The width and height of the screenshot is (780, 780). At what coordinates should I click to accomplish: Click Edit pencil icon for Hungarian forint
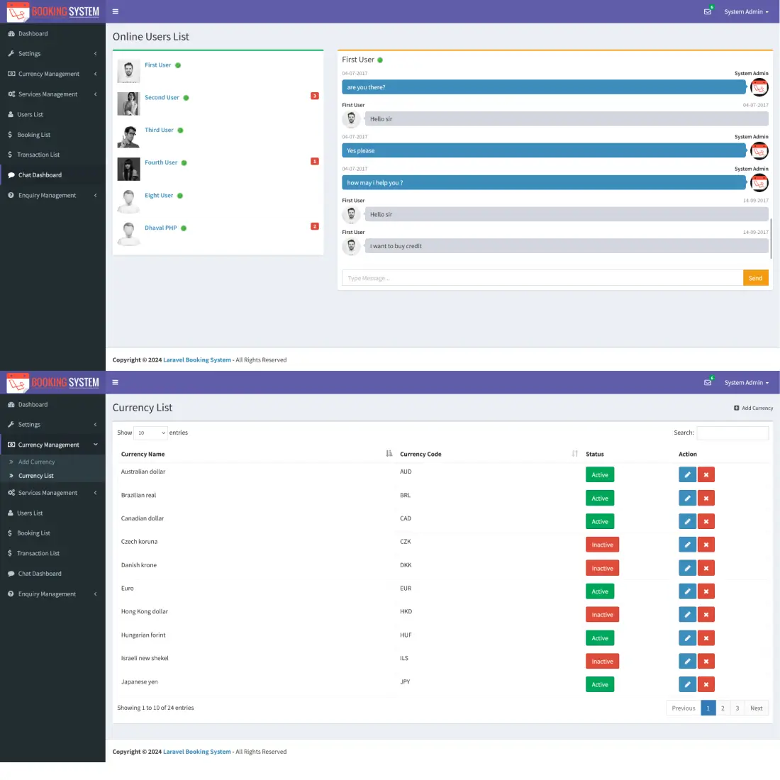(x=687, y=637)
